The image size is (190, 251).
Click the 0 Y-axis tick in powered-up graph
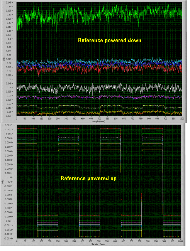[10, 177]
